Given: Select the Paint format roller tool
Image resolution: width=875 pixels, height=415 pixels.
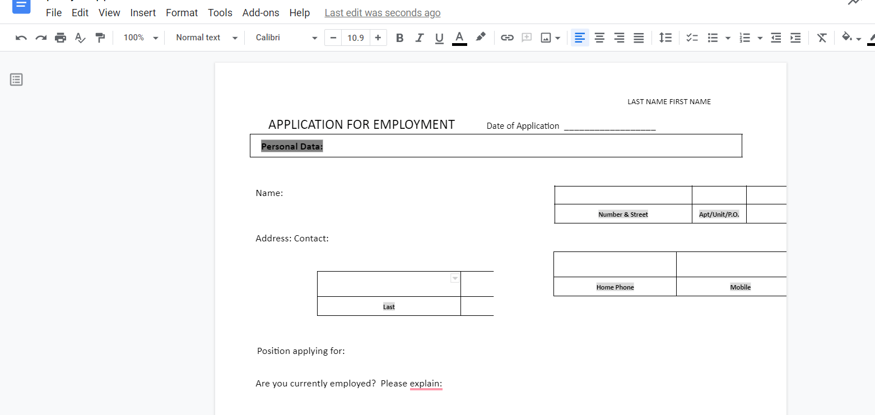Looking at the screenshot, I should coord(100,38).
